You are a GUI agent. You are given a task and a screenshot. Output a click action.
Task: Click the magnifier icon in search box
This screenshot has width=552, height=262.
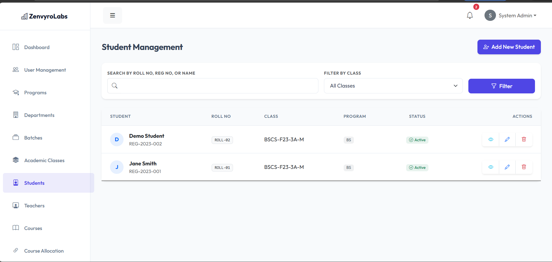pos(115,86)
